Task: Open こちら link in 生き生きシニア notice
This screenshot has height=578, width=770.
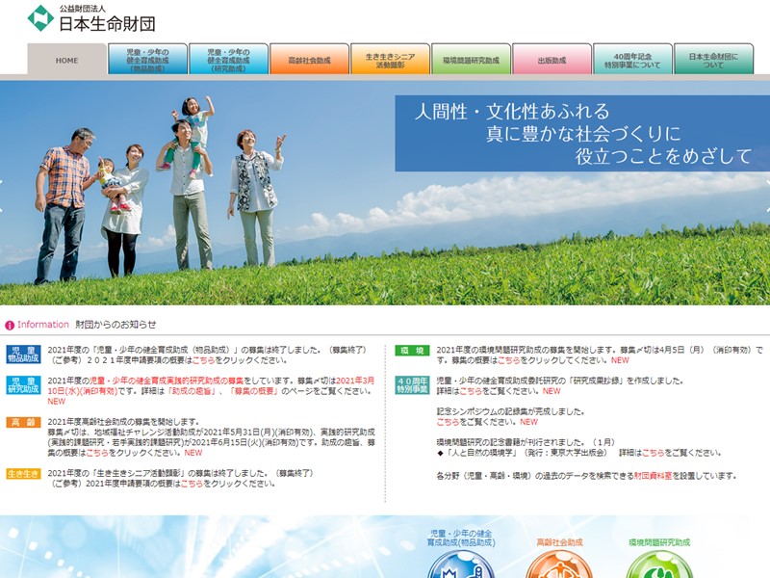Action: (x=192, y=484)
